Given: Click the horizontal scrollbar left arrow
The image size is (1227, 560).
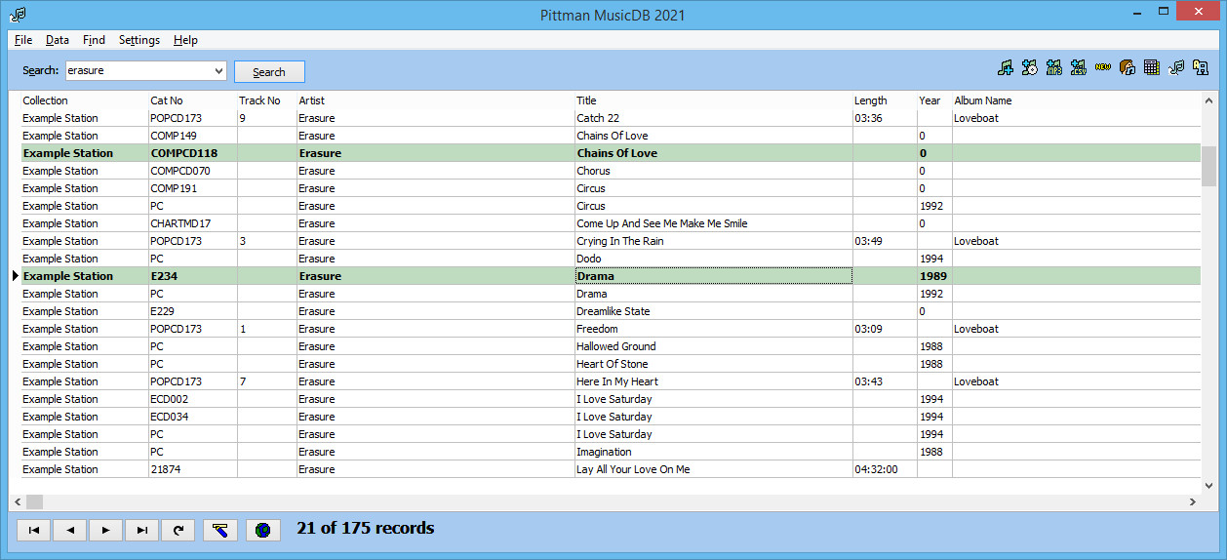Looking at the screenshot, I should click(18, 501).
